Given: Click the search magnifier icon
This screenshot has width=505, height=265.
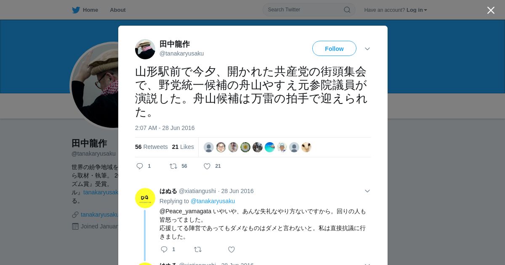Looking at the screenshot, I should [x=347, y=10].
